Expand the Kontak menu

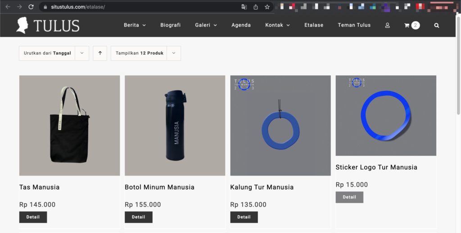pos(277,25)
